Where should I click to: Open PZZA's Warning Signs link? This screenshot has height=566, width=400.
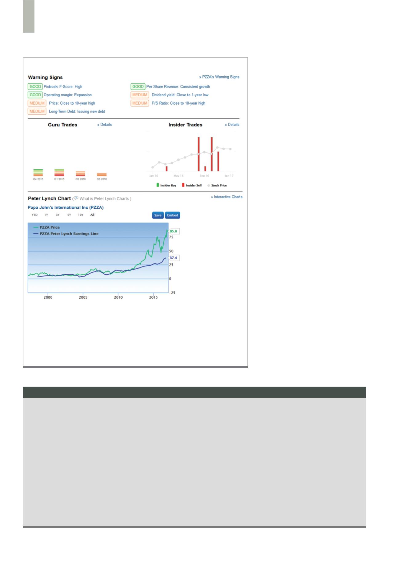click(x=219, y=77)
